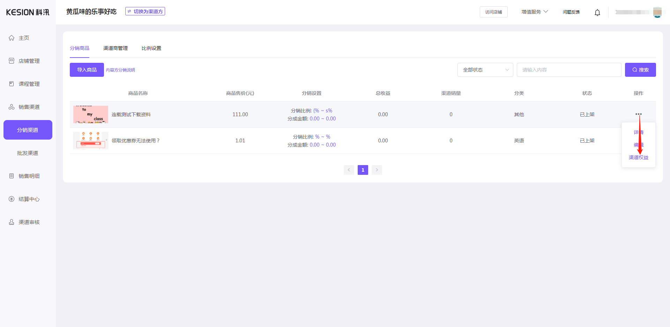The width and height of the screenshot is (670, 327).
Task: Select 渠道权益 from the popup menu
Action: pyautogui.click(x=638, y=157)
